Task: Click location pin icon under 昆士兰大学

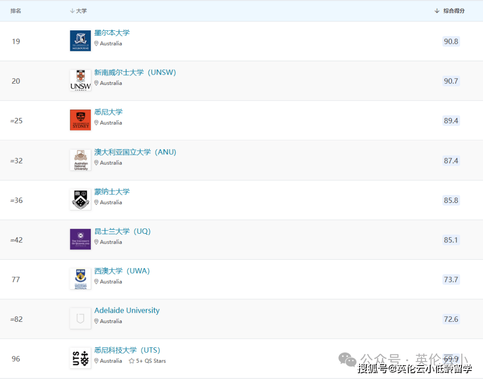Action: pyautogui.click(x=97, y=242)
